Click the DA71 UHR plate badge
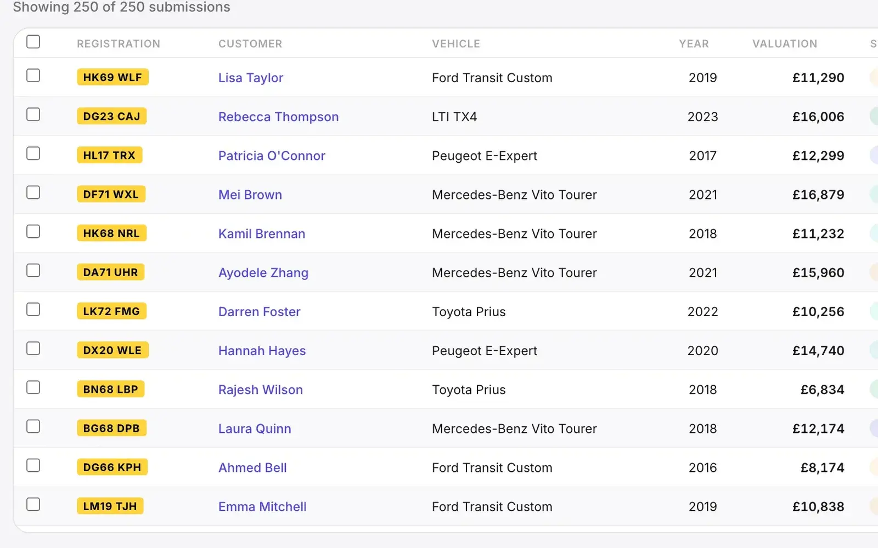 coord(110,272)
